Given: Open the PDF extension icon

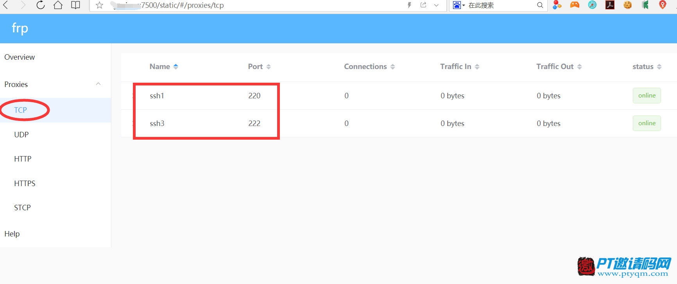Looking at the screenshot, I should [610, 5].
